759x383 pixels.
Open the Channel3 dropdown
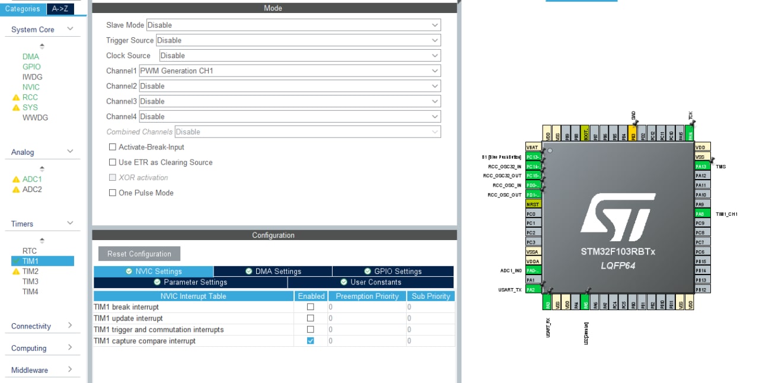coord(290,101)
